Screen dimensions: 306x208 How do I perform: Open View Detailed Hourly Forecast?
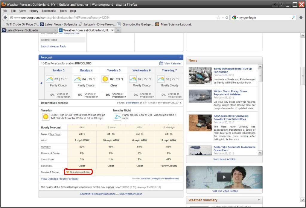tap(60, 179)
